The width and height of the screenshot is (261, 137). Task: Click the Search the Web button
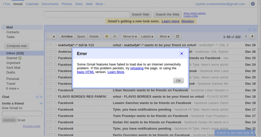(167, 14)
